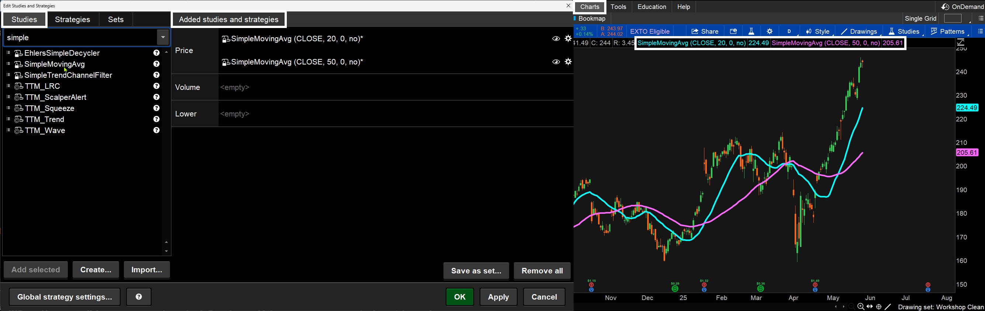The width and height of the screenshot is (985, 311).
Task: Click the Import... button
Action: 147,270
